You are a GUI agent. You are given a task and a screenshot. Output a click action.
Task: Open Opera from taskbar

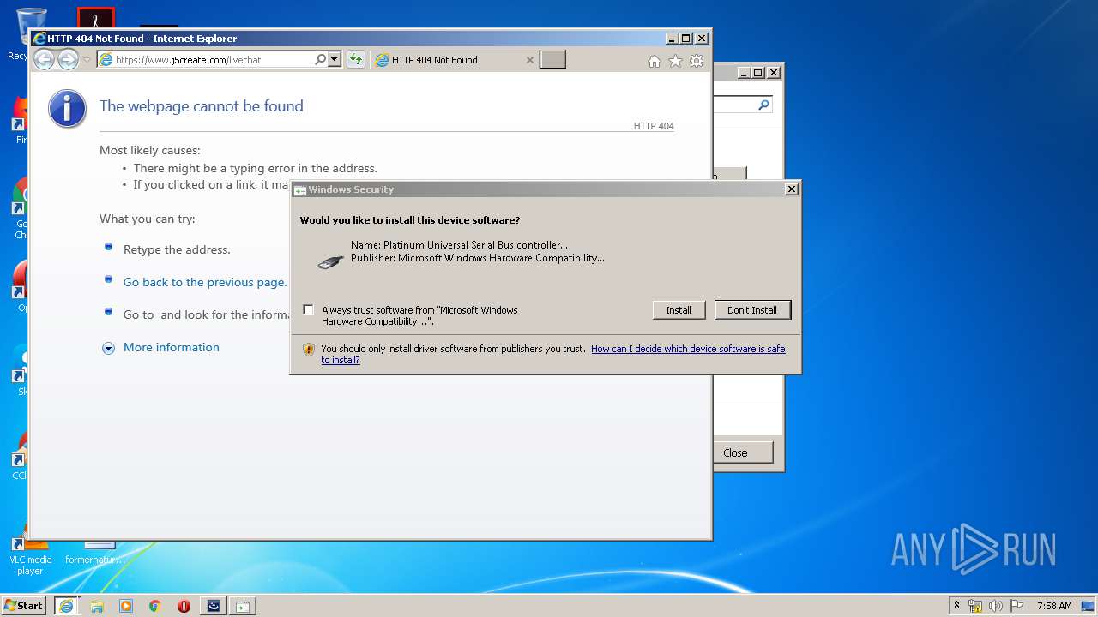184,606
